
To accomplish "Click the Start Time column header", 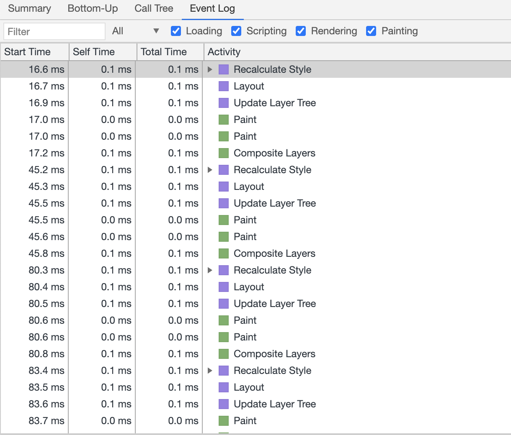I will [27, 52].
